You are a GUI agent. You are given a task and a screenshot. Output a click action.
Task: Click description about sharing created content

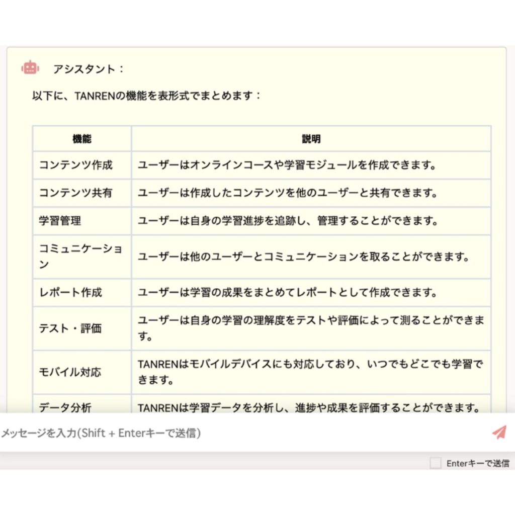click(x=287, y=193)
